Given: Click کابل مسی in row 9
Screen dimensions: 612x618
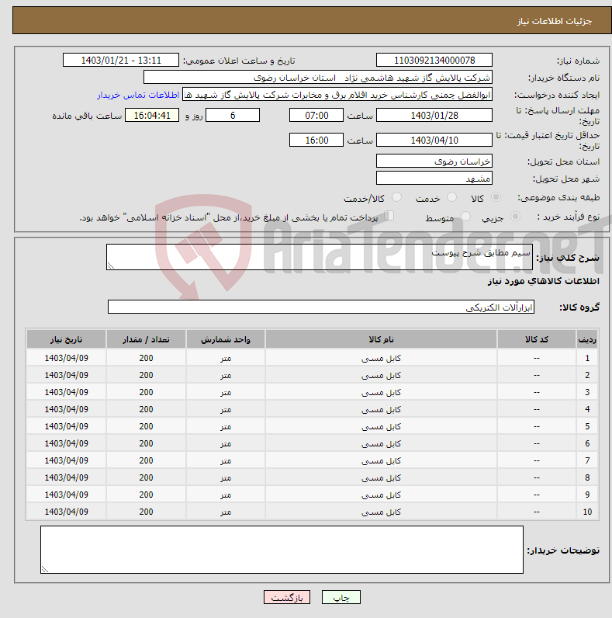Looking at the screenshot, I should coord(381,495).
